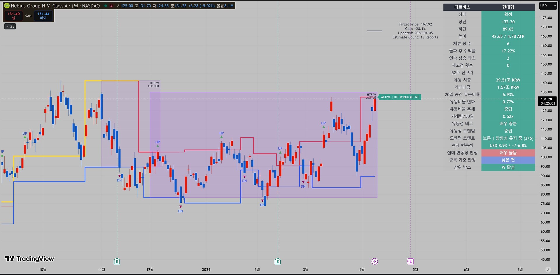Click the 볼륨 8.1M volume readout
The height and width of the screenshot is (275, 560).
pyautogui.click(x=225, y=6)
